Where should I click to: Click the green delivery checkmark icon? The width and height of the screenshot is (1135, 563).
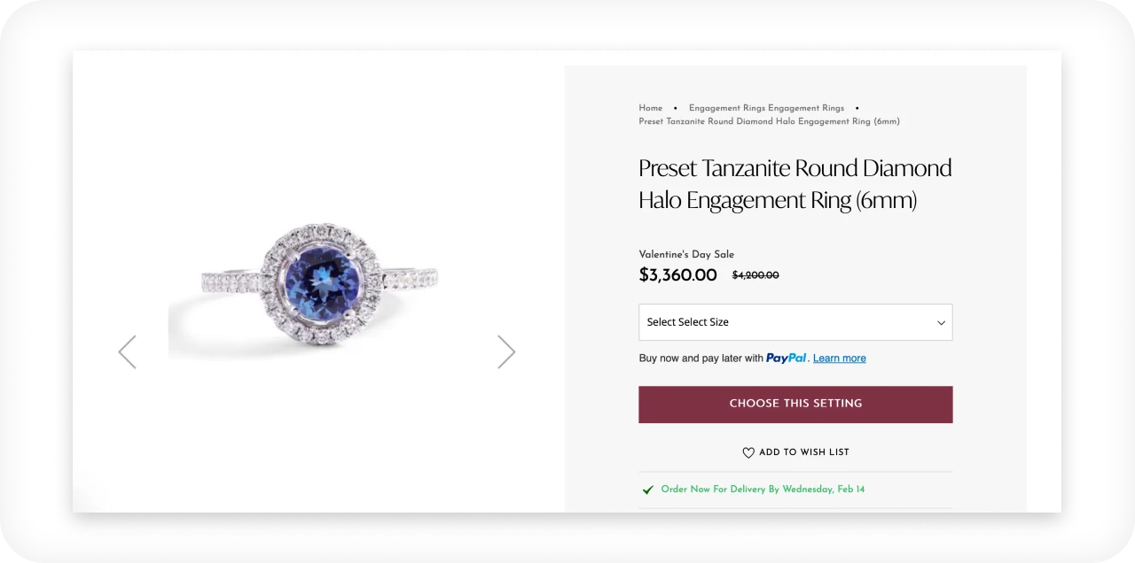click(x=648, y=490)
